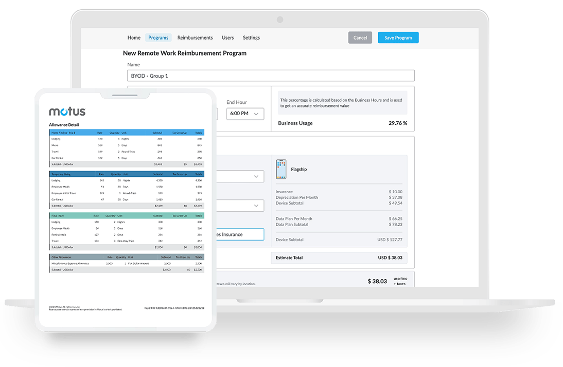Focus the Name field containing BYOD - Group 1

click(x=270, y=76)
